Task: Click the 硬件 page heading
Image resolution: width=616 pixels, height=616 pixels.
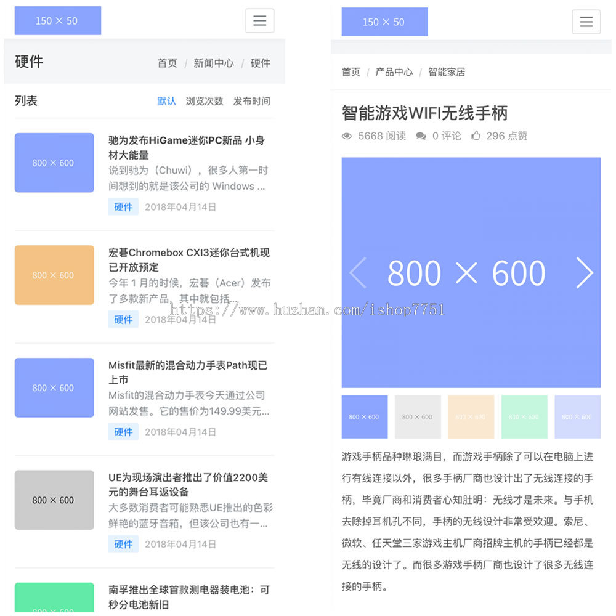Action: point(29,62)
